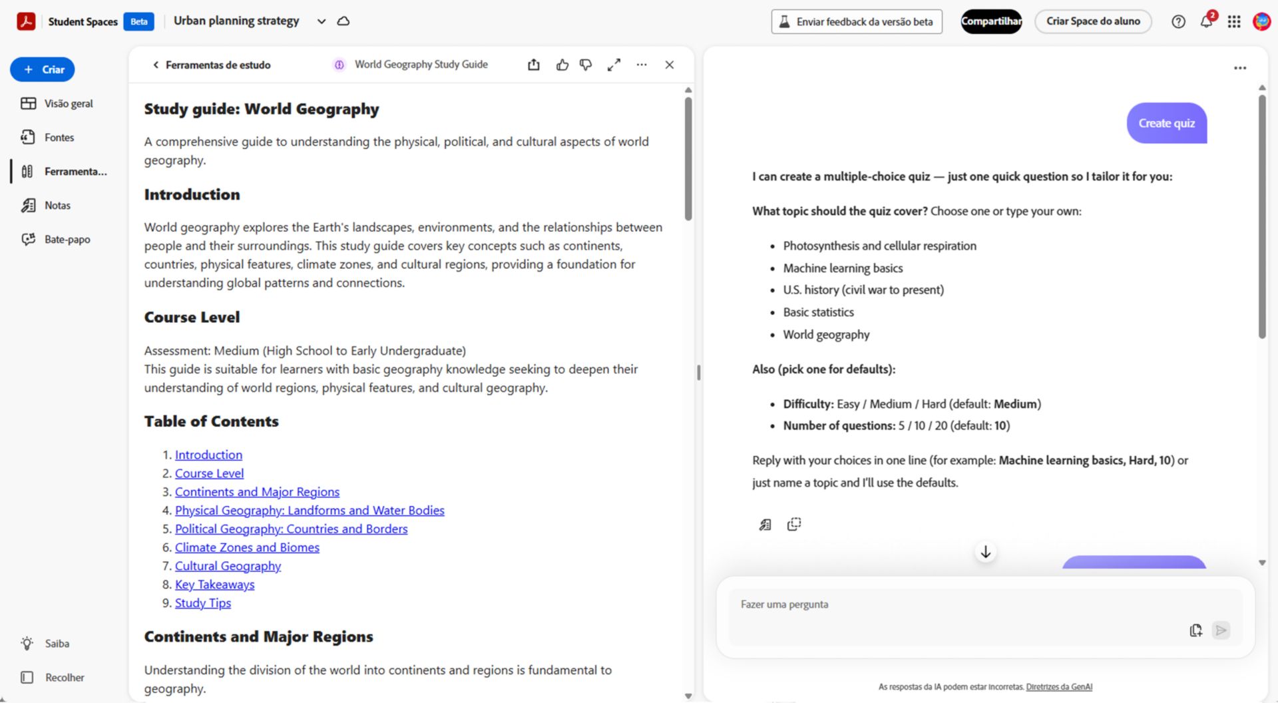Click the study guide vertical scrollbar thumb
Viewport: 1278px width, 703px height.
688,158
